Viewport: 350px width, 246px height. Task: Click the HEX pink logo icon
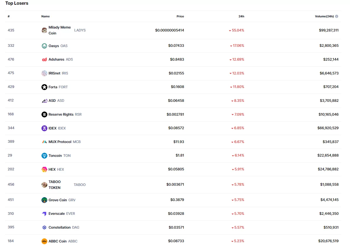pos(44,169)
